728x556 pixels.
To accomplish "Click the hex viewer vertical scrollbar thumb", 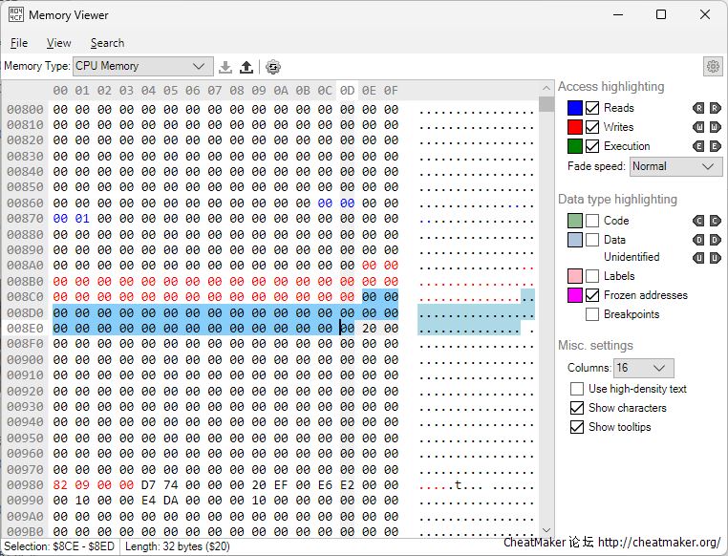I will coord(546,104).
